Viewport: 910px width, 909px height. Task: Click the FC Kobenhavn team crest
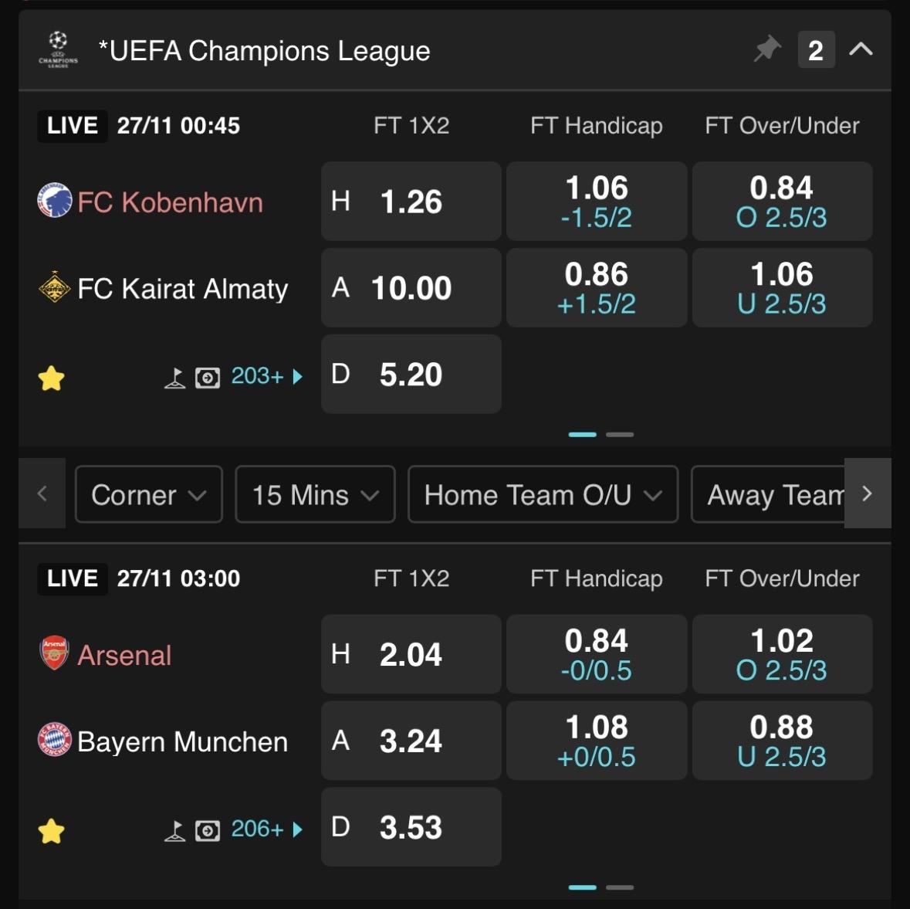(x=55, y=202)
